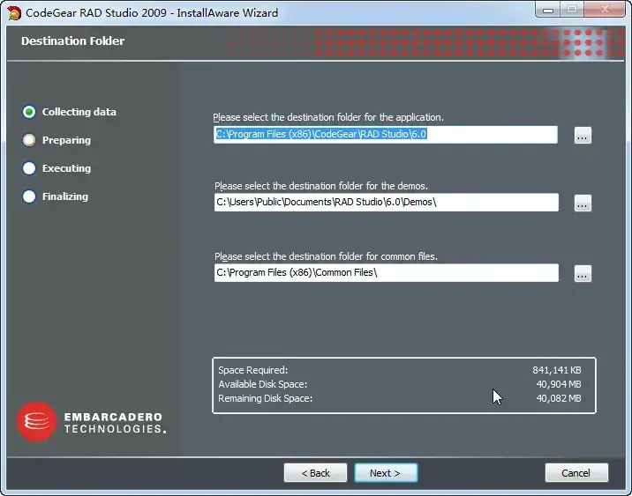Click the 'Finalizing' label
632x496 pixels.
[65, 196]
